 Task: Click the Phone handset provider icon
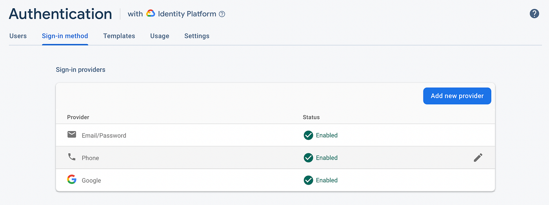point(72,157)
